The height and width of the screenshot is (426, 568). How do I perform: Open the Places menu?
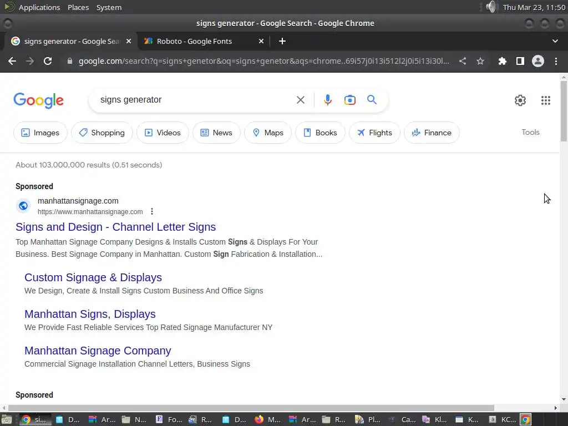pos(78,7)
